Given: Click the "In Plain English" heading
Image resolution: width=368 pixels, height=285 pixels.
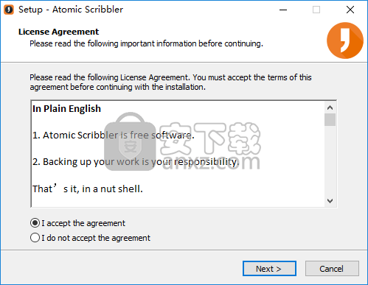Looking at the screenshot, I should (x=66, y=109).
